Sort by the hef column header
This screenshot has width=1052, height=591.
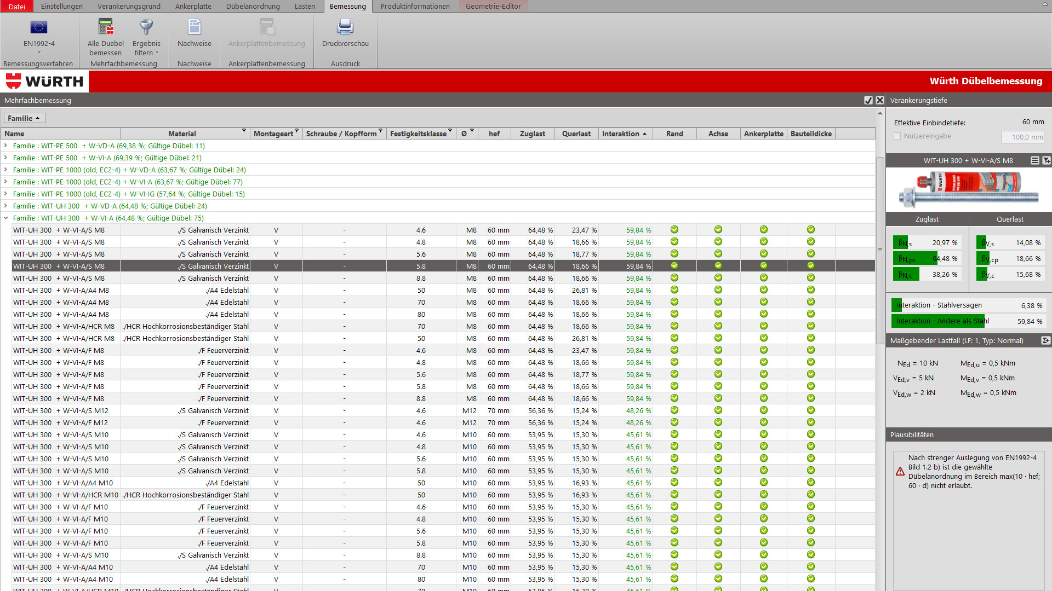click(494, 134)
